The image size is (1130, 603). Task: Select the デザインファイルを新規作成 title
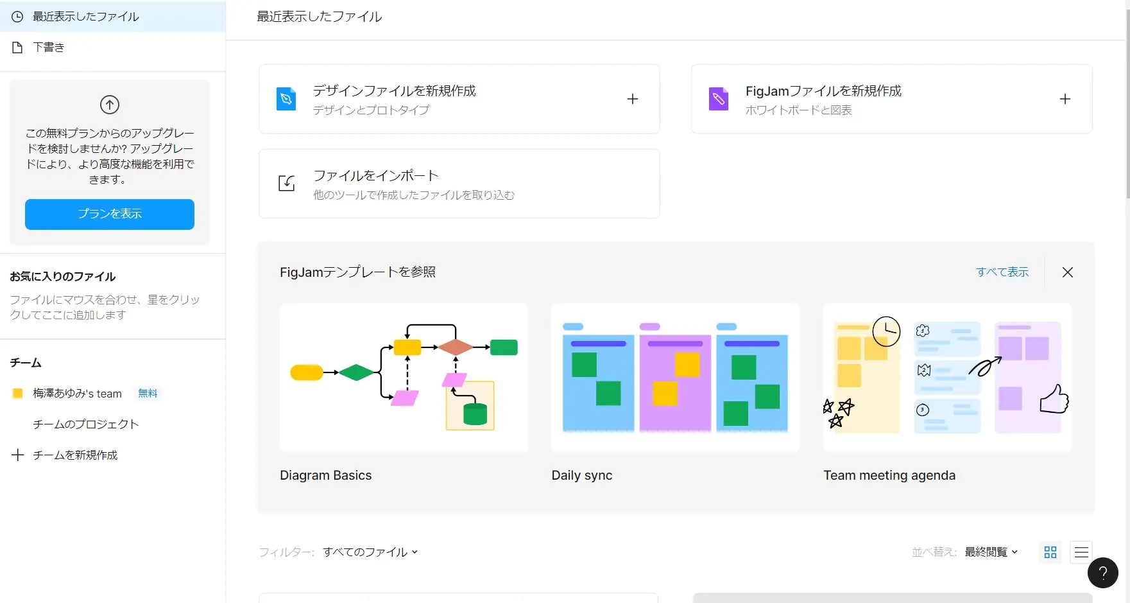click(x=395, y=91)
